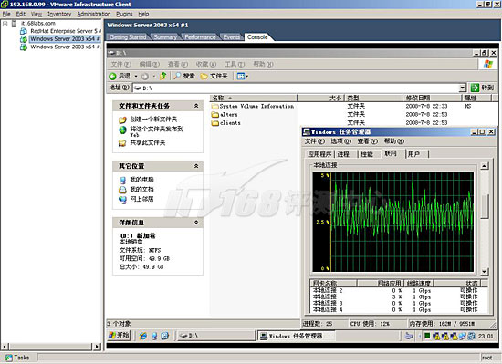Click the green Back arrow icon in Explorer
The width and height of the screenshot is (502, 364).
pyautogui.click(x=112, y=76)
